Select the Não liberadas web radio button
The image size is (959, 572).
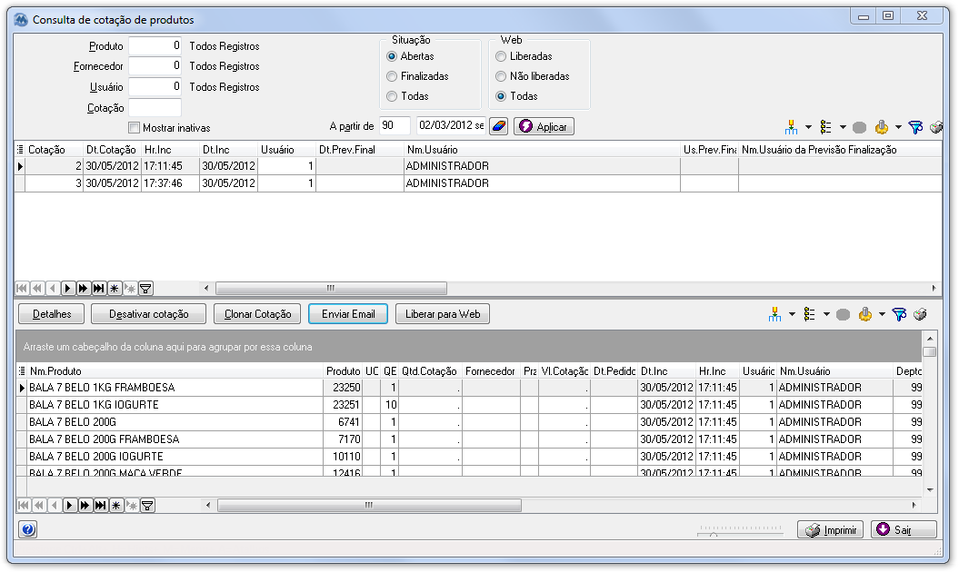click(501, 76)
